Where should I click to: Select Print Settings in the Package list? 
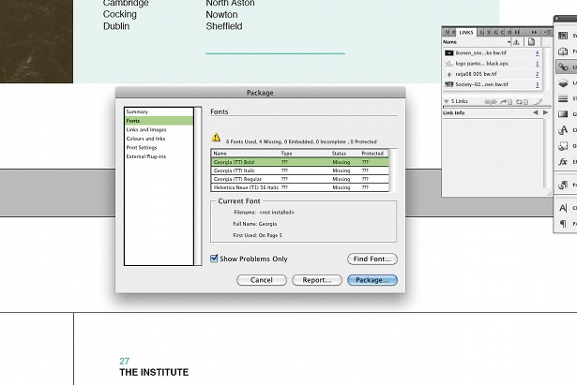pos(159,147)
